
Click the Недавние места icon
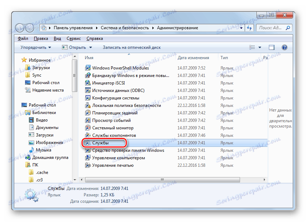coord(28,90)
